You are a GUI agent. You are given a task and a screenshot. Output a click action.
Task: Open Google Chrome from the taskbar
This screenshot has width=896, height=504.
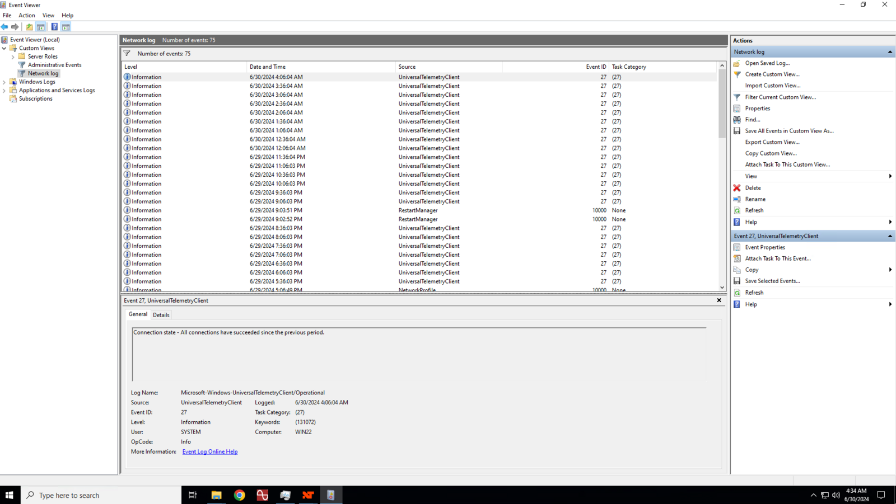pos(240,495)
